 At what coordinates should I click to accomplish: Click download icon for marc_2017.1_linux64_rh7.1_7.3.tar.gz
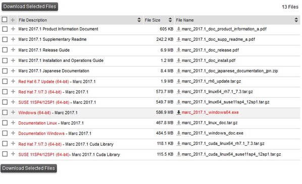(x=179, y=92)
